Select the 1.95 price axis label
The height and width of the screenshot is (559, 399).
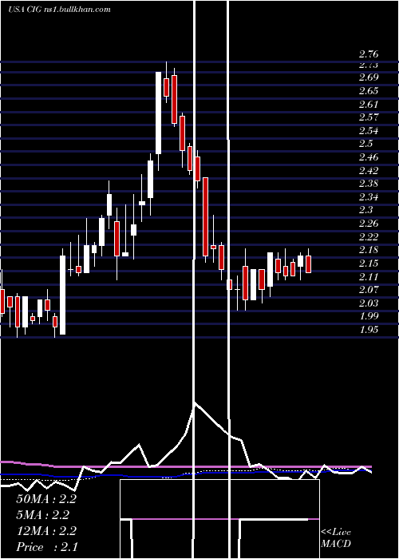[369, 329]
